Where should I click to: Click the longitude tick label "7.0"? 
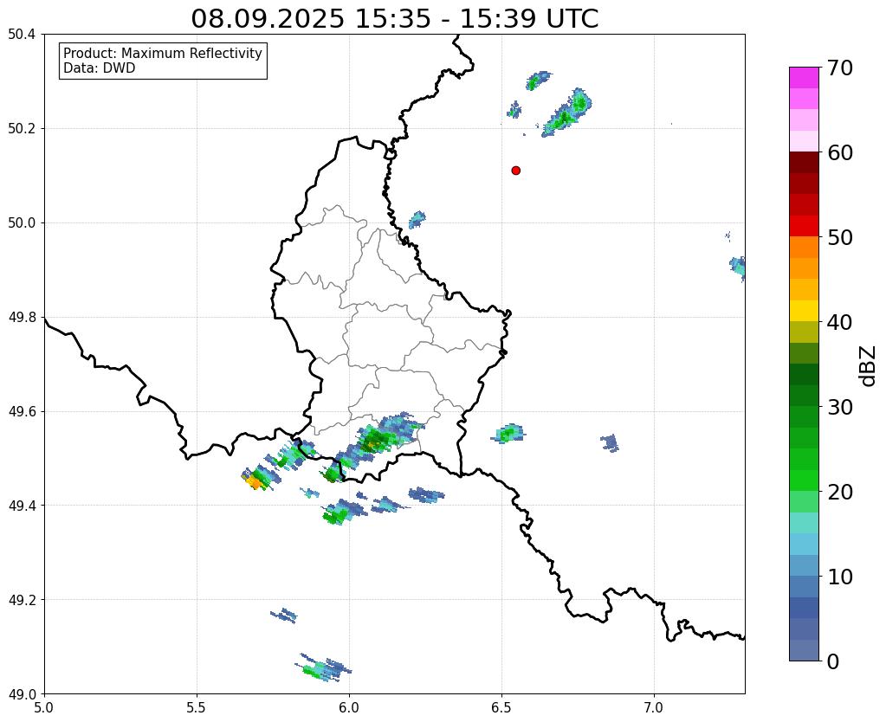tap(654, 707)
